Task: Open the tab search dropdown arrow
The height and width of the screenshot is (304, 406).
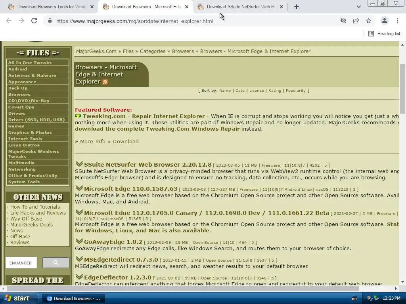Action: coord(358,7)
